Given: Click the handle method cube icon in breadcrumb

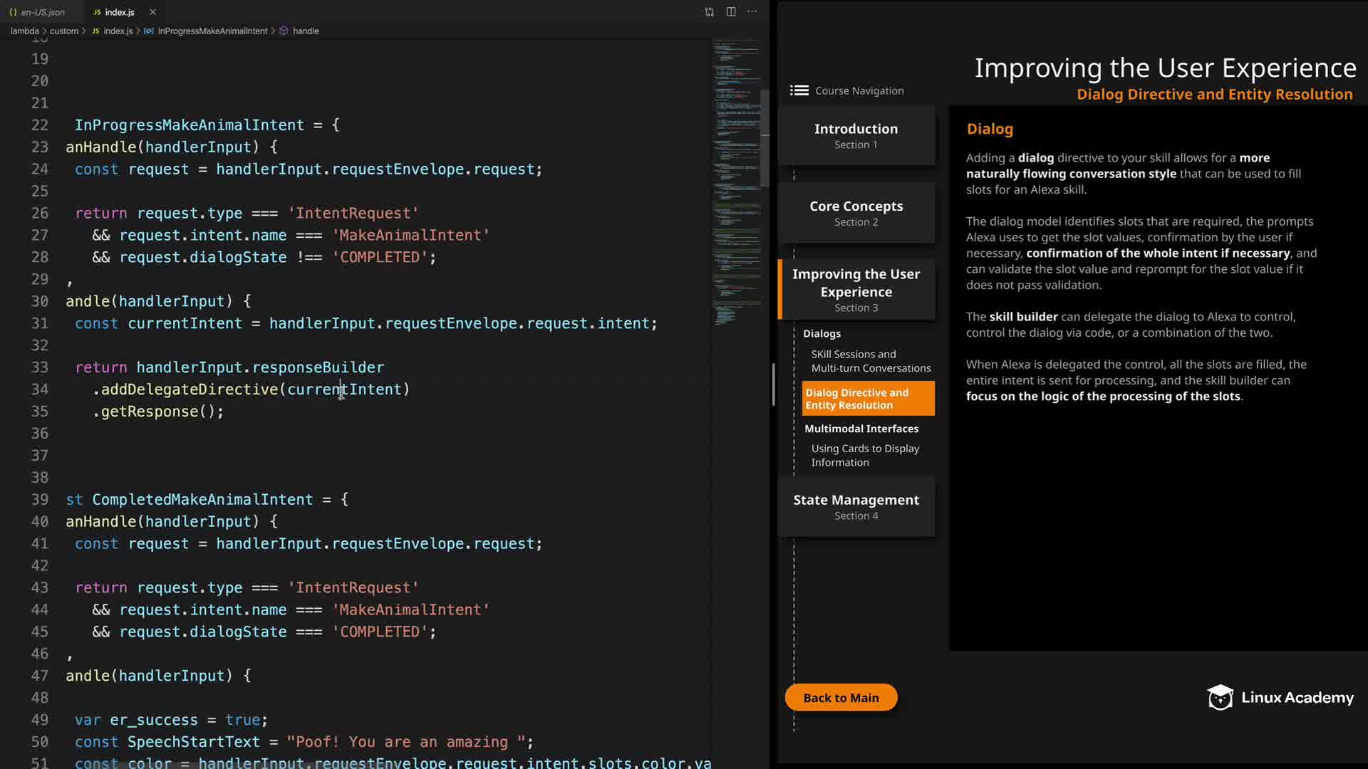Looking at the screenshot, I should pyautogui.click(x=284, y=31).
